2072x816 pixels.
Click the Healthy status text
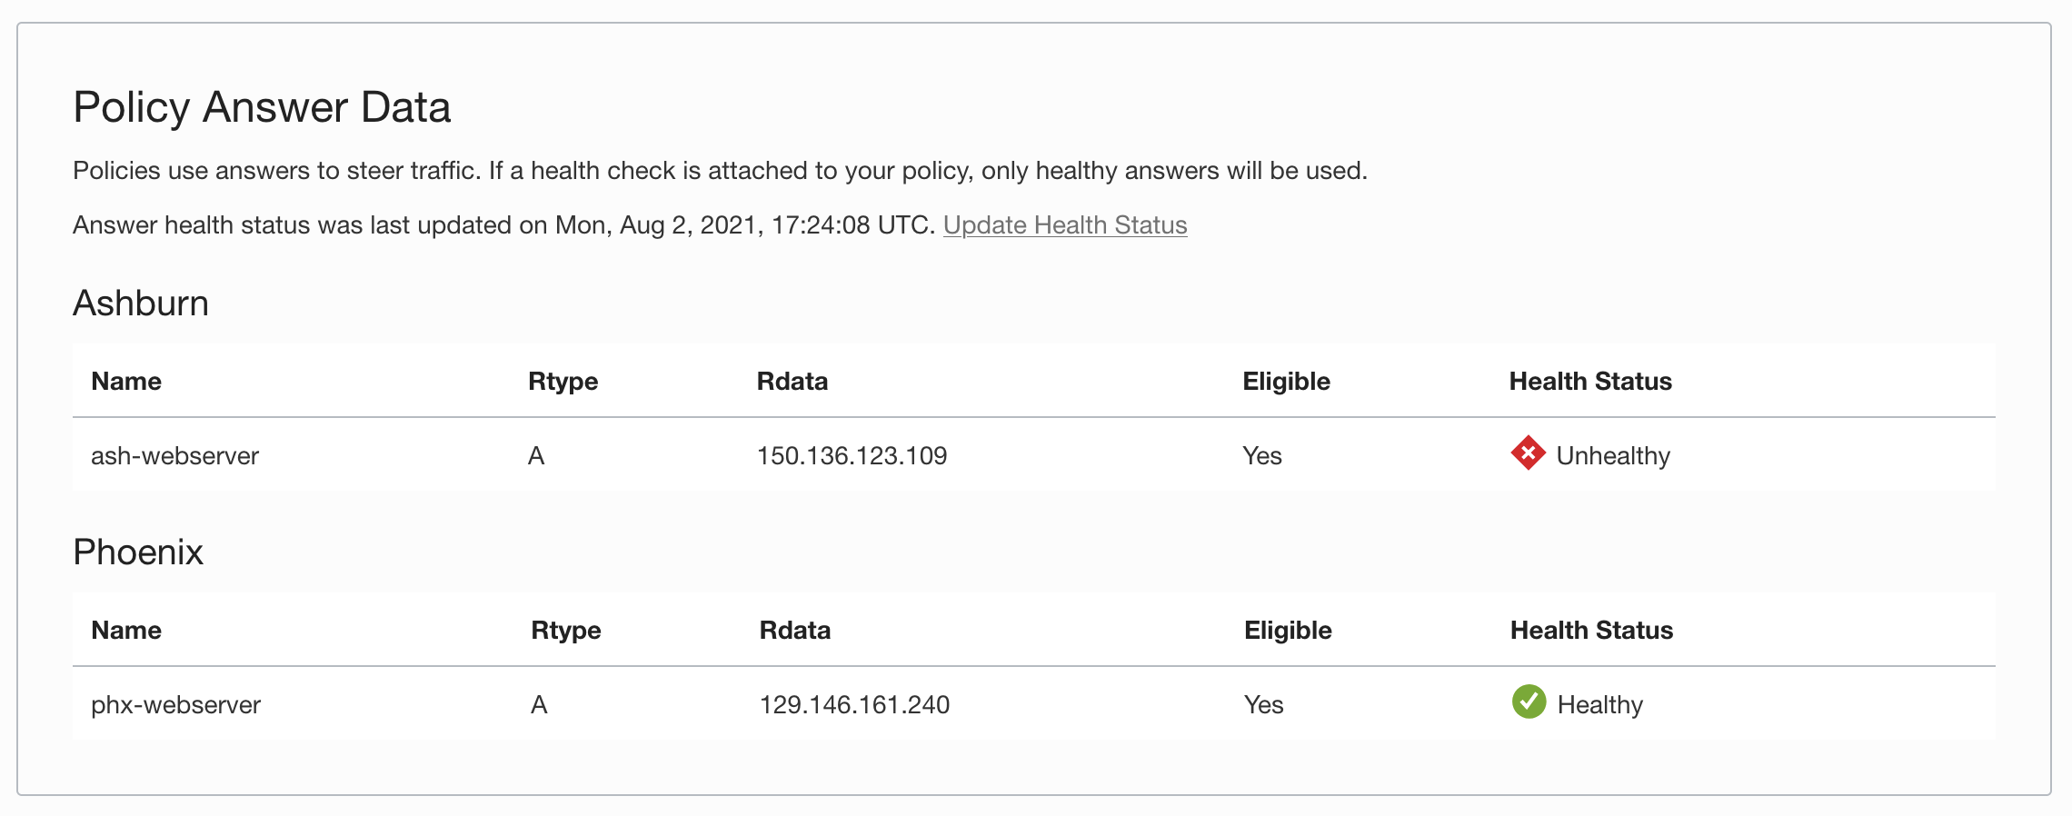(1599, 705)
